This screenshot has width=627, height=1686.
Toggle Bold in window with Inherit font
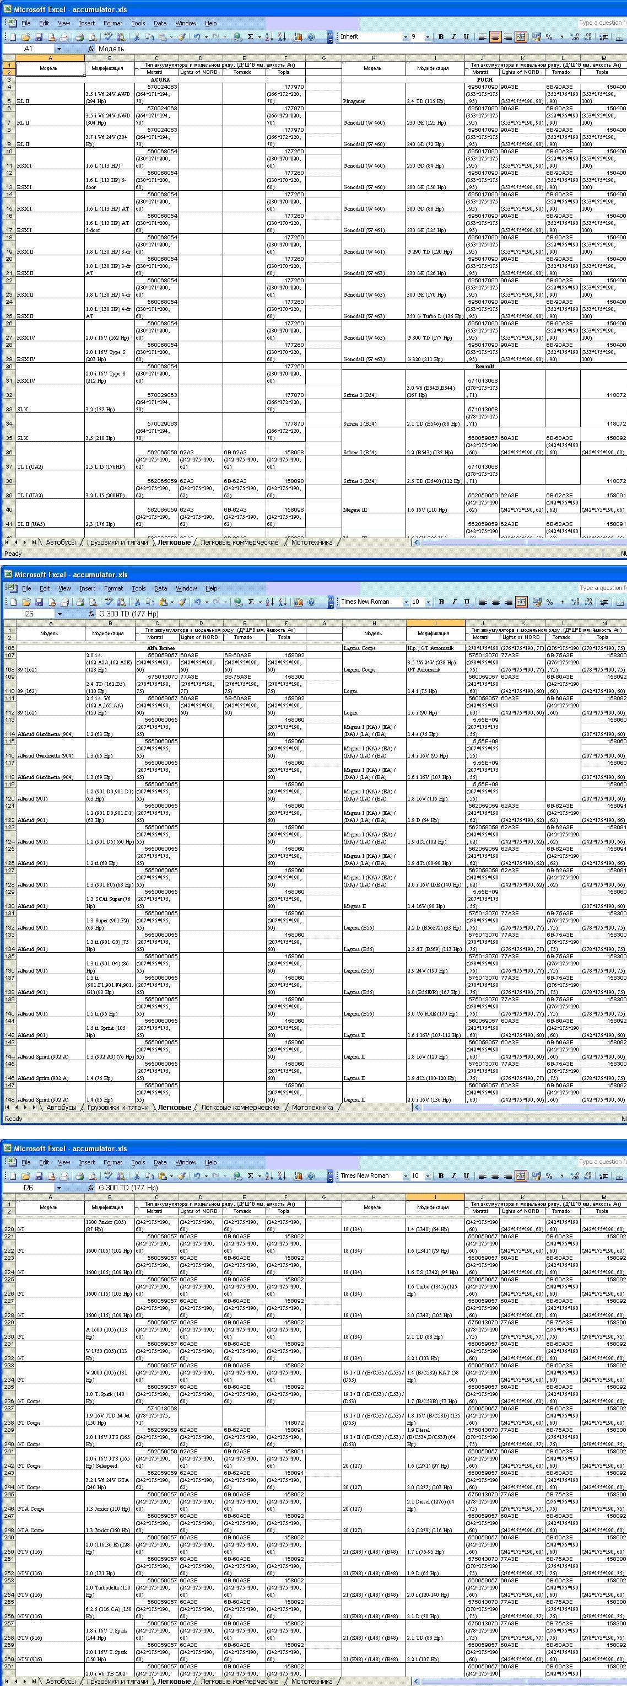[x=441, y=36]
